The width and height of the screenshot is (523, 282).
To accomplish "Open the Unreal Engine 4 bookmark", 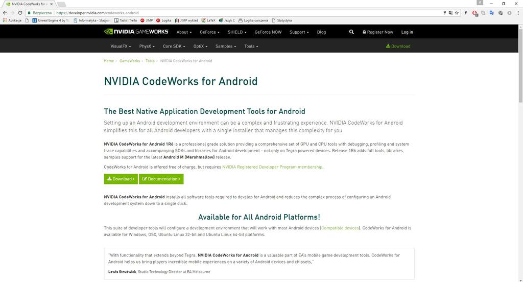I will tap(51, 20).
